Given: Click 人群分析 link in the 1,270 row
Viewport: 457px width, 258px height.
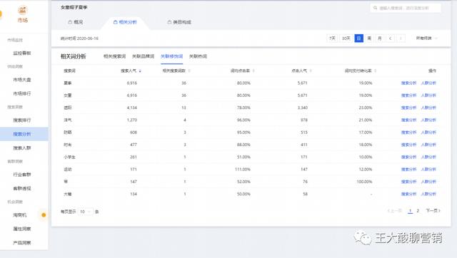Looking at the screenshot, I should (428, 120).
